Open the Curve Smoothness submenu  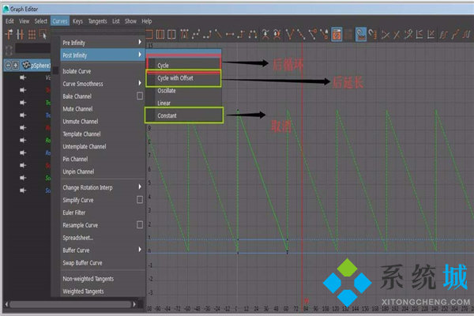[x=103, y=84]
